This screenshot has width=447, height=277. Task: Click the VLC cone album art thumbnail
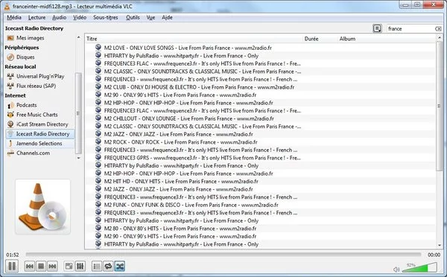click(42, 207)
